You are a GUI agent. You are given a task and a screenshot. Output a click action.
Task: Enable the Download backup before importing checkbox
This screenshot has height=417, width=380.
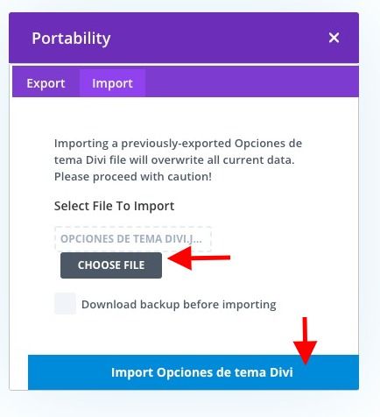click(x=65, y=304)
